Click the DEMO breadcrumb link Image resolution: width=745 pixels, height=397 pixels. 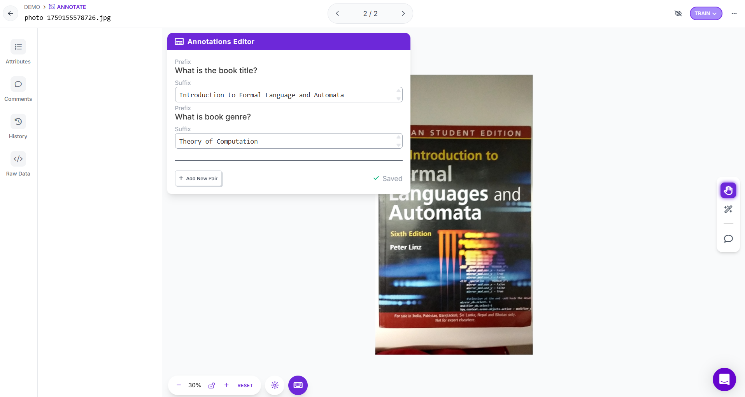coord(32,7)
